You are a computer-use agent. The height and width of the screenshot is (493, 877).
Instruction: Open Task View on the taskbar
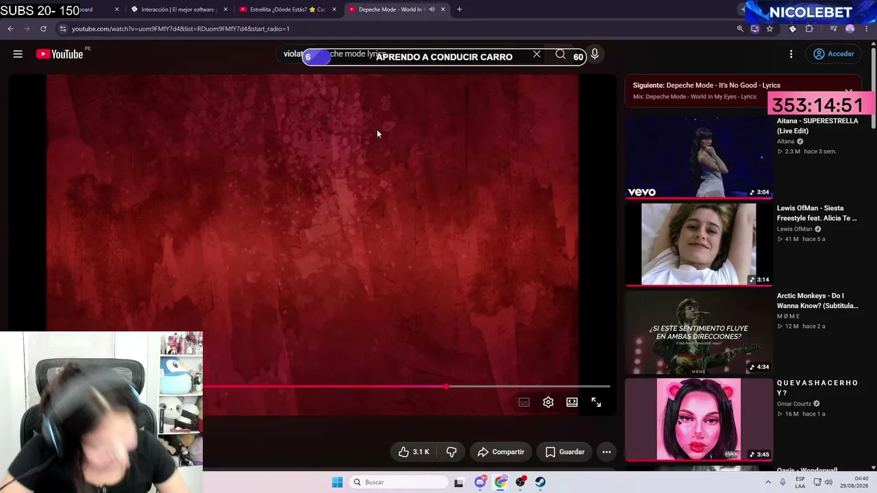click(x=459, y=482)
